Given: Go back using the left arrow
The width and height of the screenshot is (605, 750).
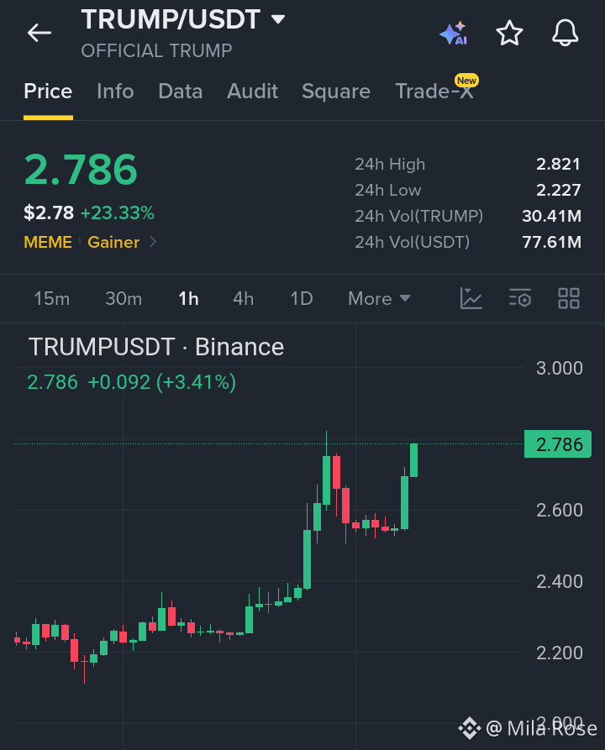Looking at the screenshot, I should click(39, 33).
